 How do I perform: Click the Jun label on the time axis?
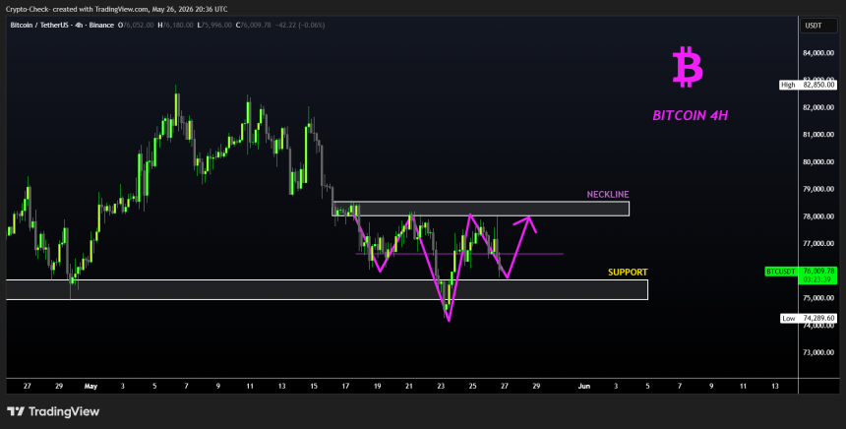[x=583, y=387]
